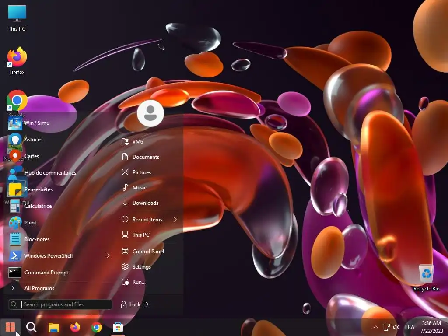
Task: Open taskbar Search magnifier
Action: coord(31,327)
